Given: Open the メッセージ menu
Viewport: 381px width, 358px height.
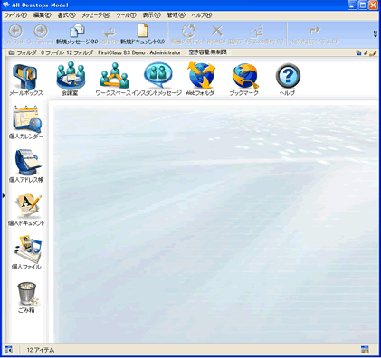Looking at the screenshot, I should click(96, 15).
